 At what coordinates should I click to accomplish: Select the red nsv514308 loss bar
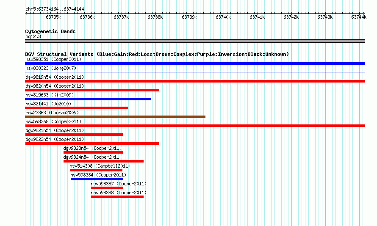(x=96, y=170)
